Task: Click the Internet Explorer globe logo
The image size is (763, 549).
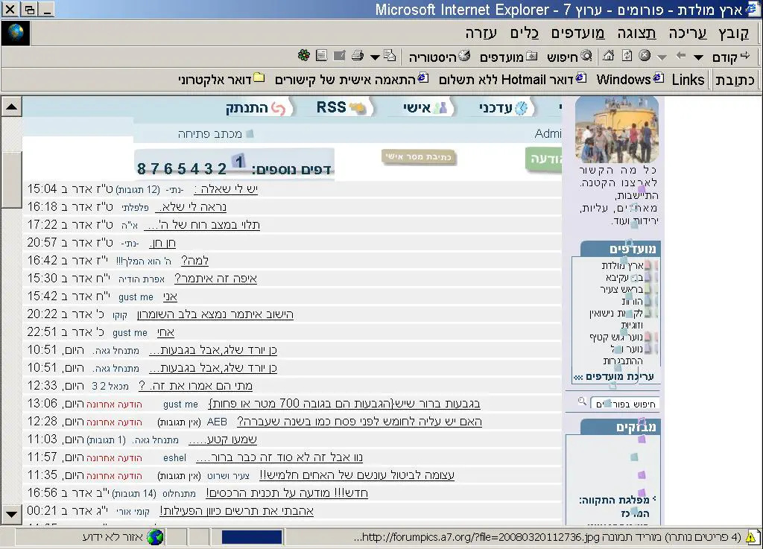Action: pyautogui.click(x=15, y=34)
